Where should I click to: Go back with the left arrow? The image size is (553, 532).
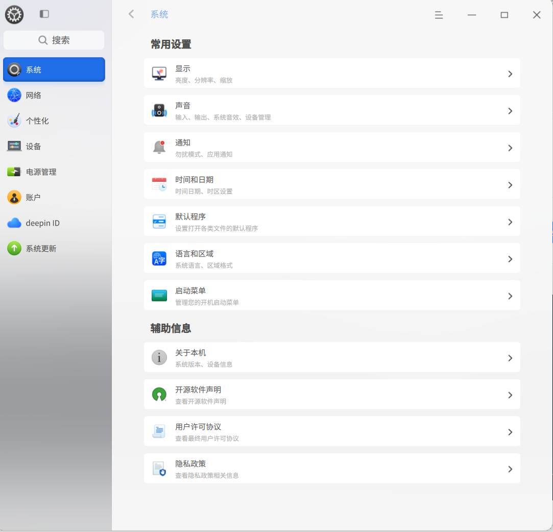(131, 14)
